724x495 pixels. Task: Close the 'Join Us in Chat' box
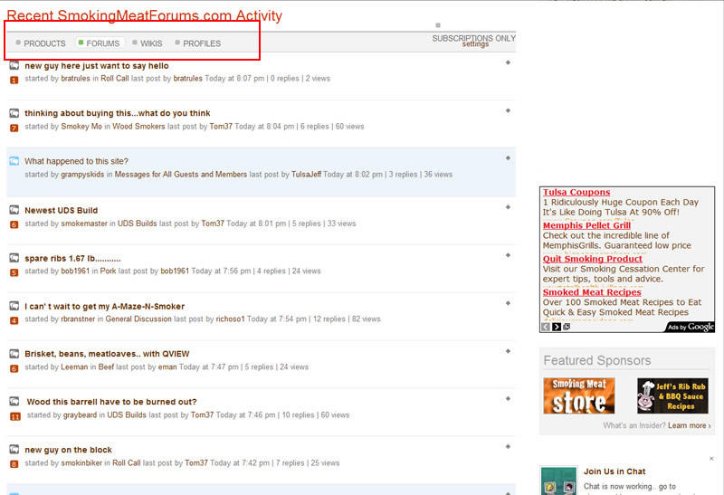[x=711, y=459]
